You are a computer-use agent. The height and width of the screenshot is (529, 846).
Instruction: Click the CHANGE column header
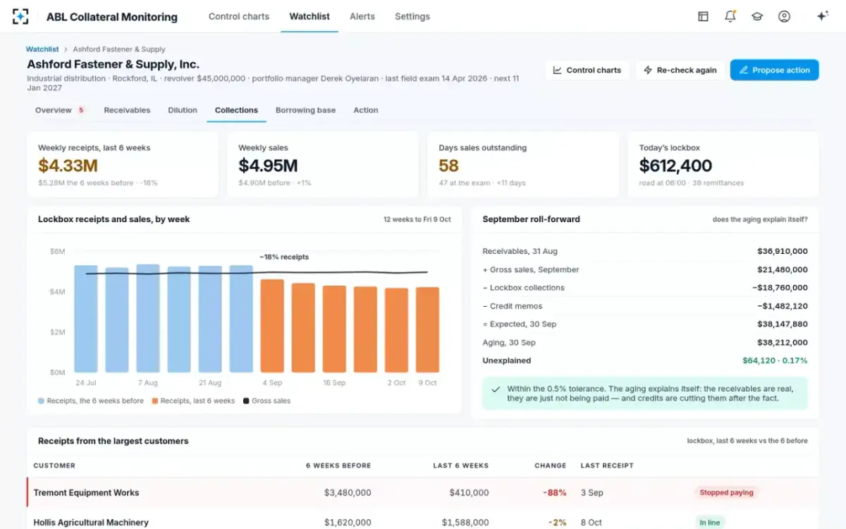[551, 466]
